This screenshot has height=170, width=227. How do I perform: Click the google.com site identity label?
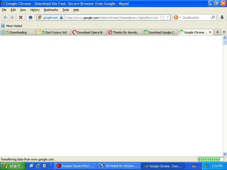[50, 18]
